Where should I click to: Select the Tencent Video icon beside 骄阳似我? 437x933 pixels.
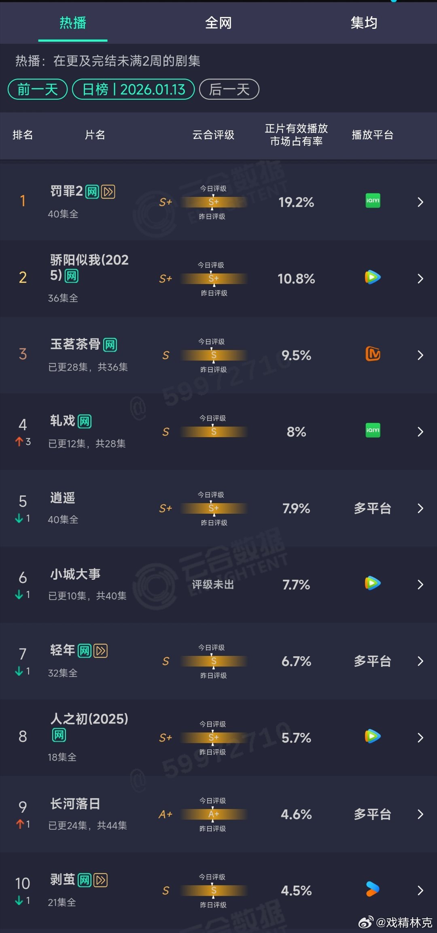372,277
